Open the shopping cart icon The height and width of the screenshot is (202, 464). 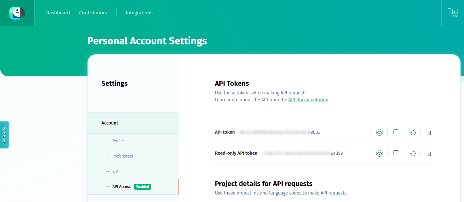click(453, 13)
